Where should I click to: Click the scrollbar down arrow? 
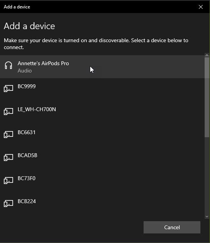pos(207,217)
